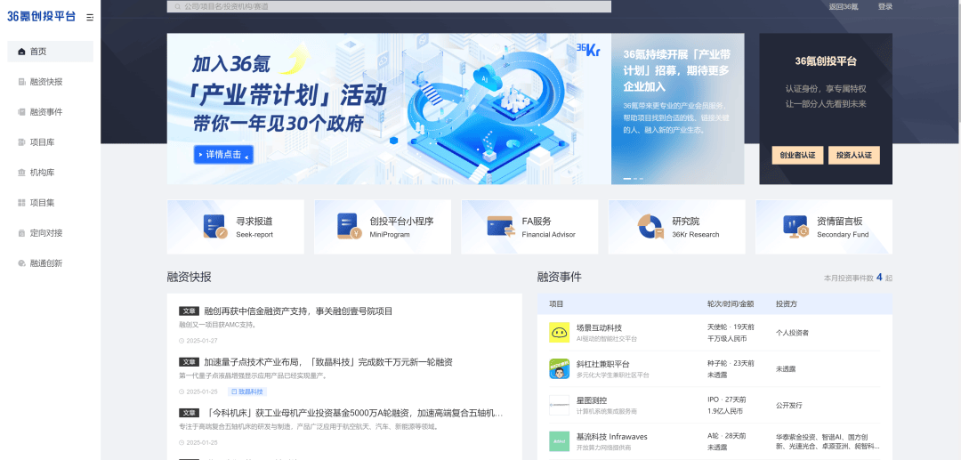961x460 pixels.
Task: Open the 基流科技 Infrawaves green logo
Action: point(559,441)
